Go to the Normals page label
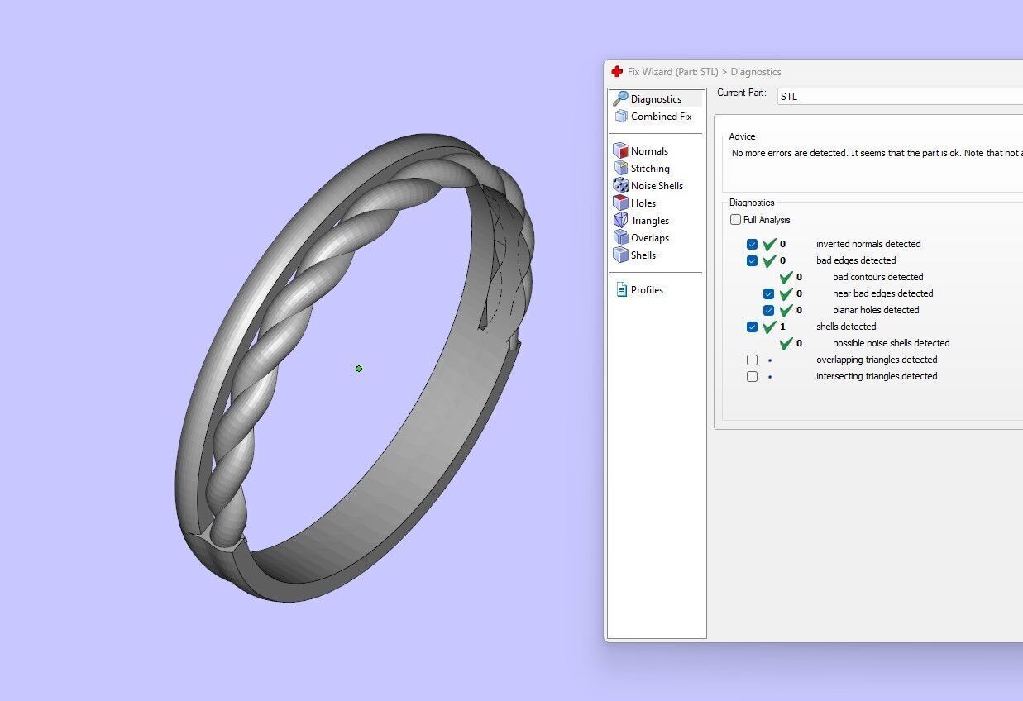Image resolution: width=1023 pixels, height=701 pixels. pyautogui.click(x=649, y=151)
